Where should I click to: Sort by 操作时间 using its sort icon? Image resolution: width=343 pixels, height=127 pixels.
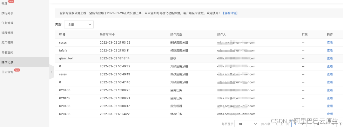pyautogui.click(x=114, y=34)
